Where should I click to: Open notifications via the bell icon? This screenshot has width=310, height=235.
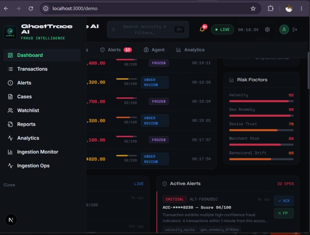click(202, 30)
